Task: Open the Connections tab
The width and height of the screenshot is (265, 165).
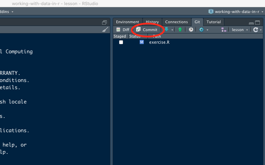Action: click(x=177, y=22)
